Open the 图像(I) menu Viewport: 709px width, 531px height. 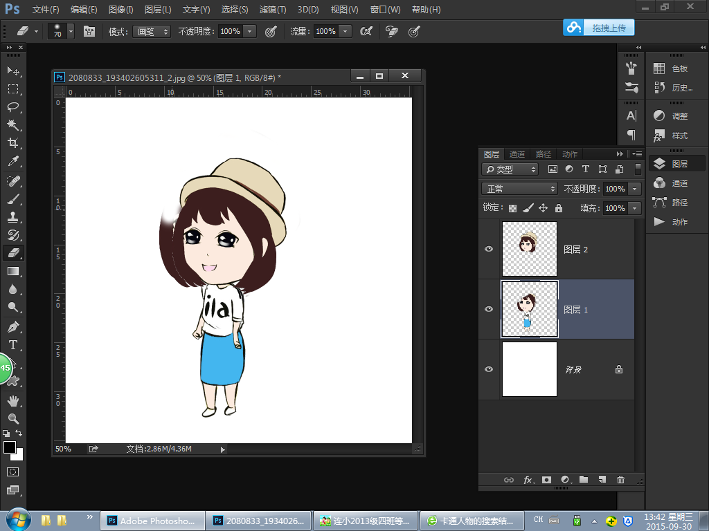[x=120, y=10]
